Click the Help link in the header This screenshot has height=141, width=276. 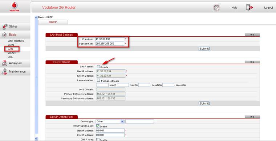[234, 8]
